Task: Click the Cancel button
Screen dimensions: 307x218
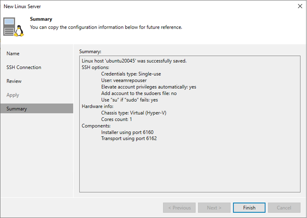Action: tap(284, 208)
